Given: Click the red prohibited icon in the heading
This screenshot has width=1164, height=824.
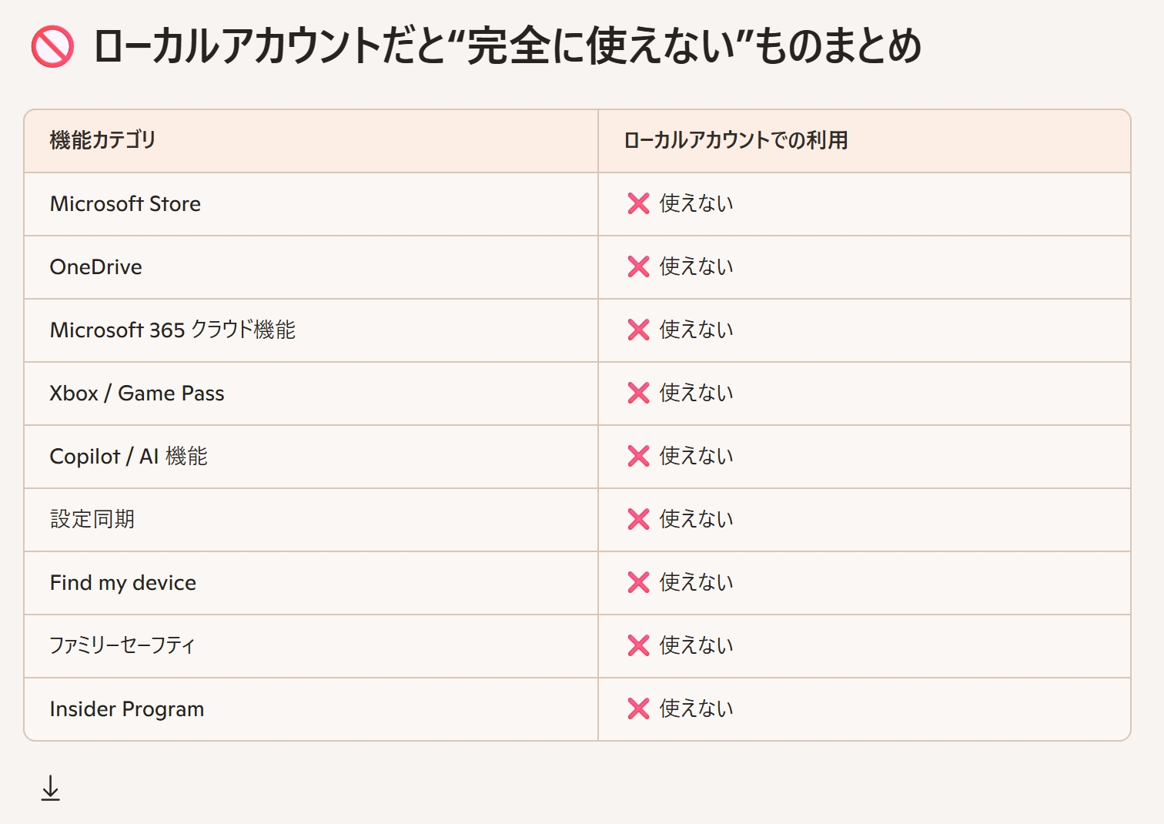Looking at the screenshot, I should [52, 46].
